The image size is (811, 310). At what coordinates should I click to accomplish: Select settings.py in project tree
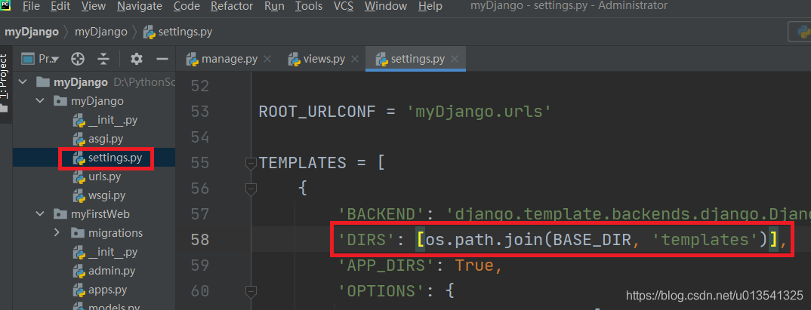(115, 158)
